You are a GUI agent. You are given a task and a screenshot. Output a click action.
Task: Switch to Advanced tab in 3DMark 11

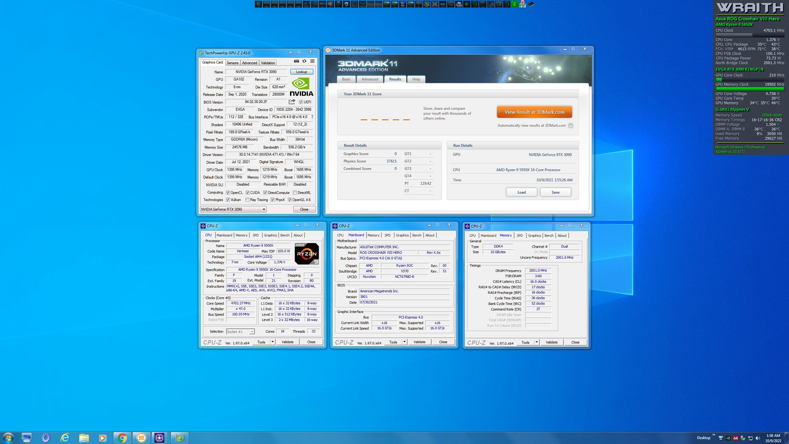(x=370, y=79)
